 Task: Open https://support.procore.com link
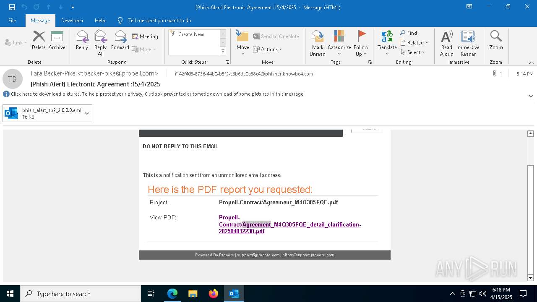click(308, 255)
